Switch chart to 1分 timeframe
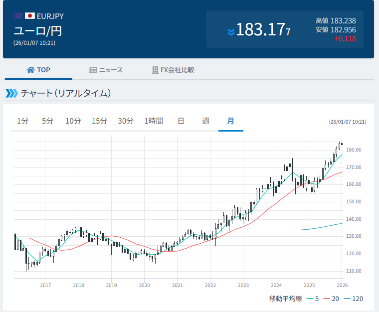The height and width of the screenshot is (312, 379). click(22, 121)
